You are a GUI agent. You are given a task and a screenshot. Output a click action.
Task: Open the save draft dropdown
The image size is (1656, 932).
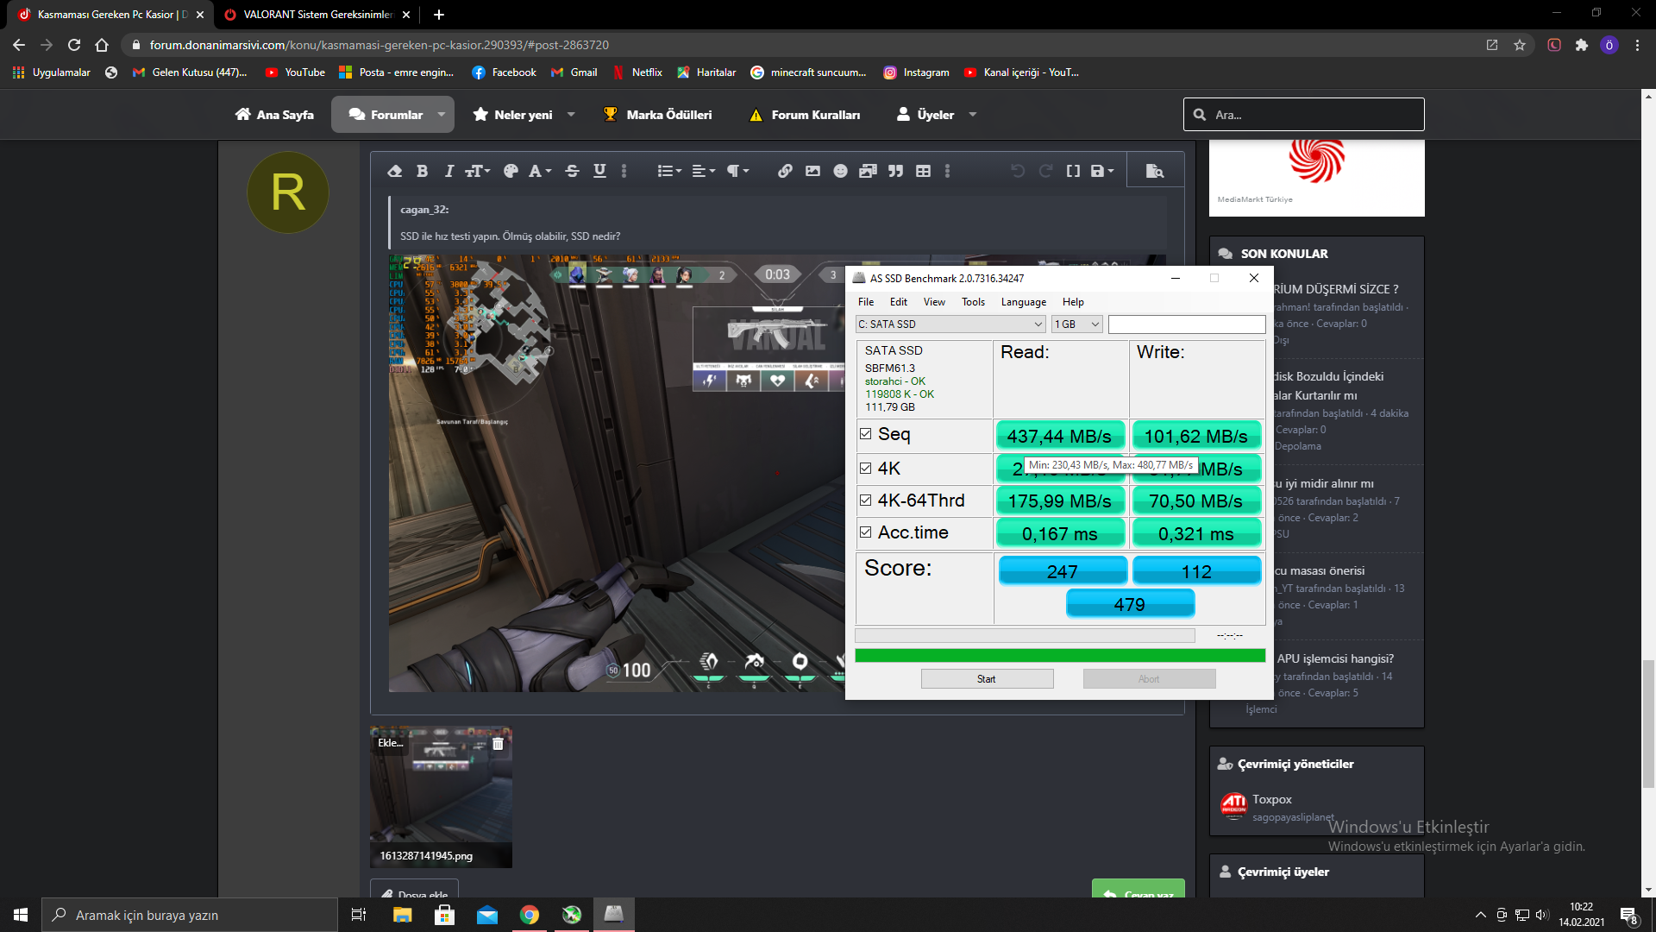(x=1102, y=171)
